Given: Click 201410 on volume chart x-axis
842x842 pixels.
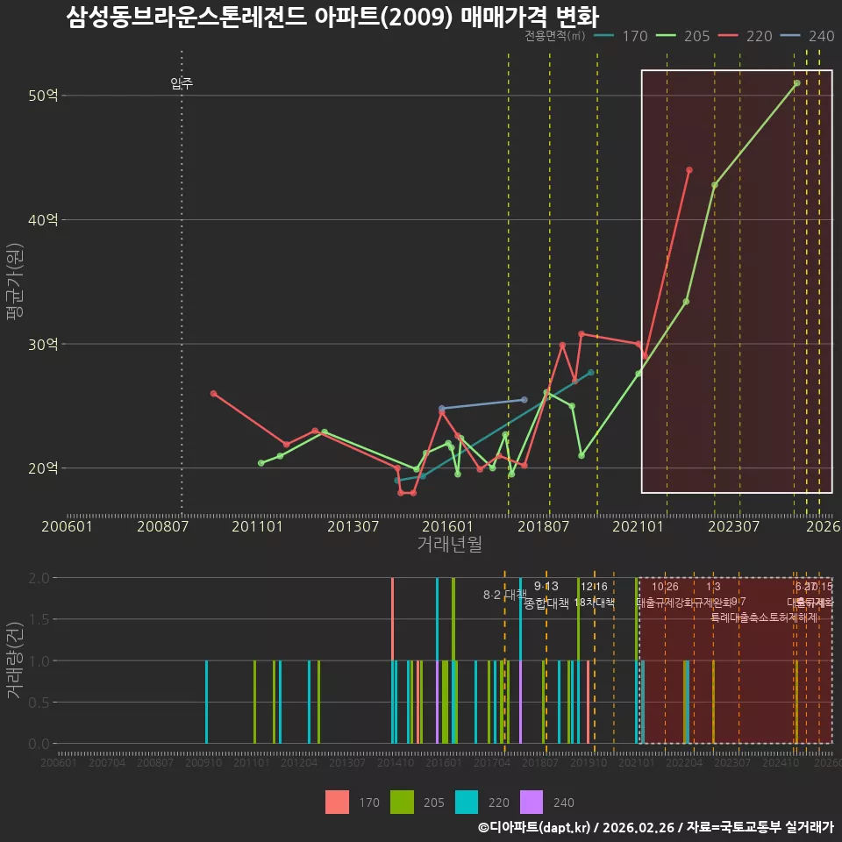Looking at the screenshot, I should point(396,762).
